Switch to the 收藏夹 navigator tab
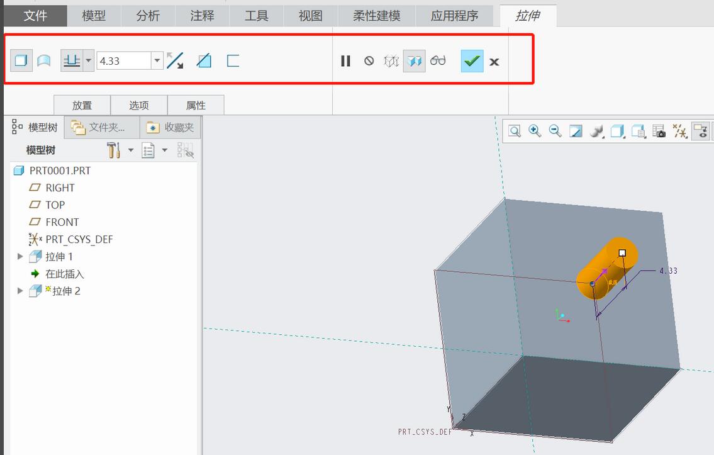714x455 pixels. coord(170,128)
